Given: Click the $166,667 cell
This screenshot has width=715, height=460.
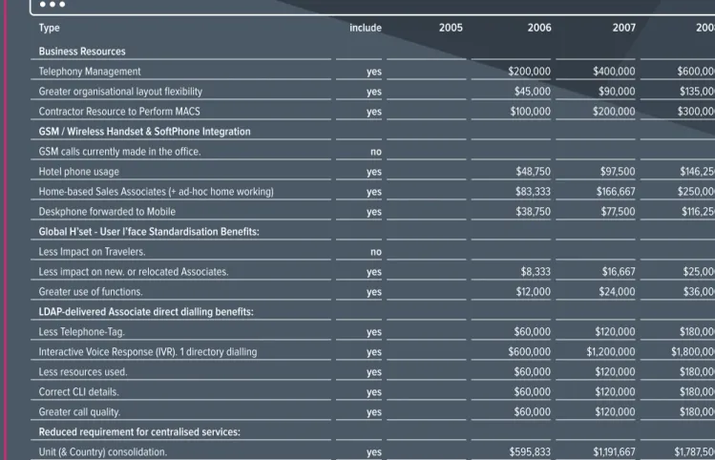Looking at the screenshot, I should pyautogui.click(x=616, y=192).
